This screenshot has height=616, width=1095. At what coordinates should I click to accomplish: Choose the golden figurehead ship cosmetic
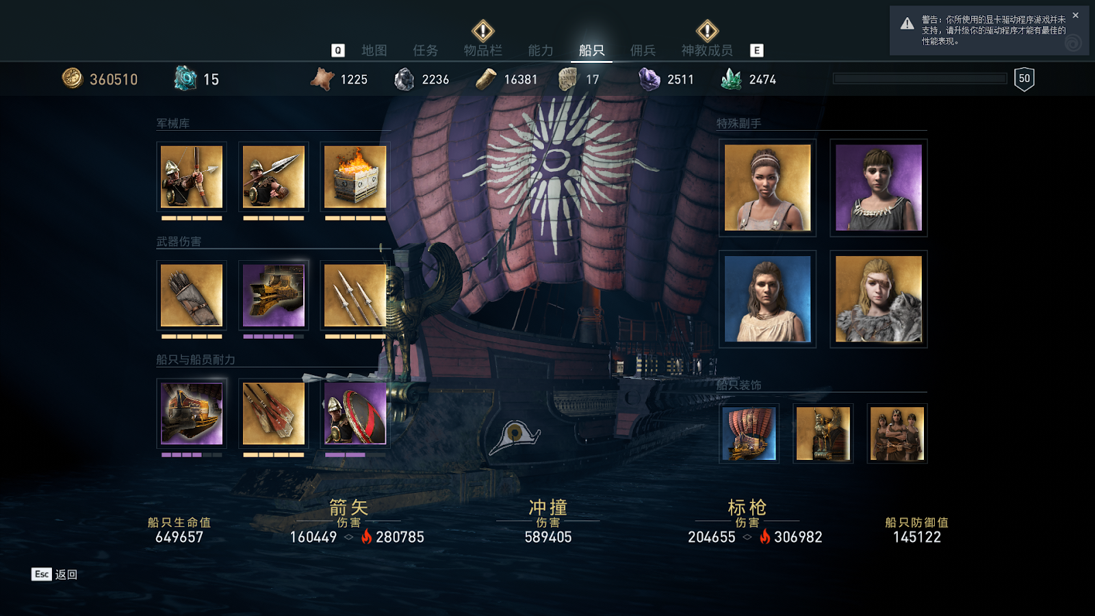823,433
